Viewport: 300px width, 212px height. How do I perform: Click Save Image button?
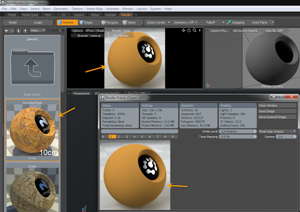tap(278, 111)
